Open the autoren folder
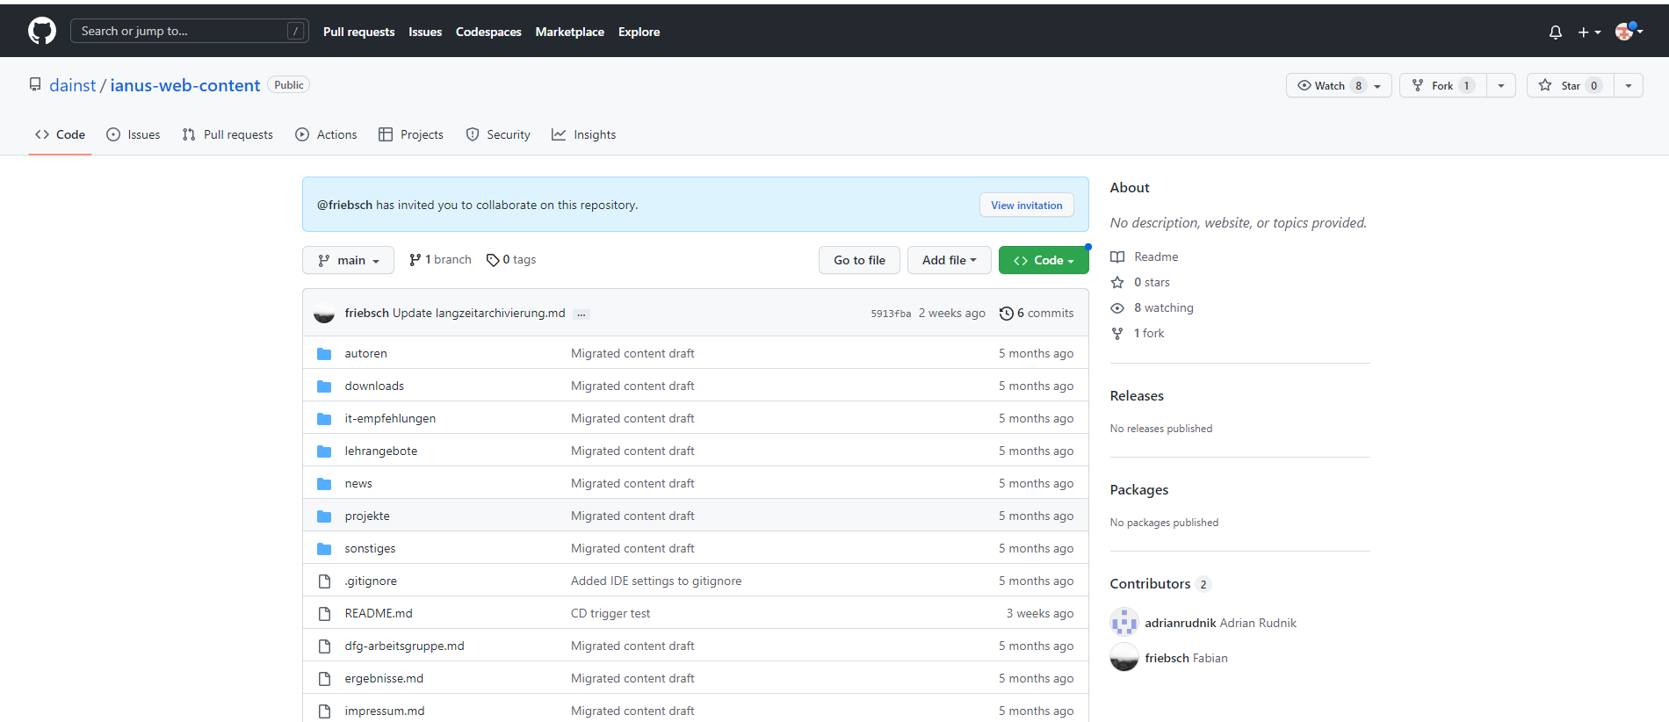The height and width of the screenshot is (722, 1669). 365,353
